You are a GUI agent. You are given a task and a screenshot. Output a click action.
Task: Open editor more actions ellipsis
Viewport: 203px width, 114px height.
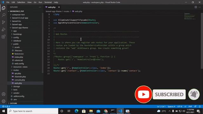tap(200, 7)
